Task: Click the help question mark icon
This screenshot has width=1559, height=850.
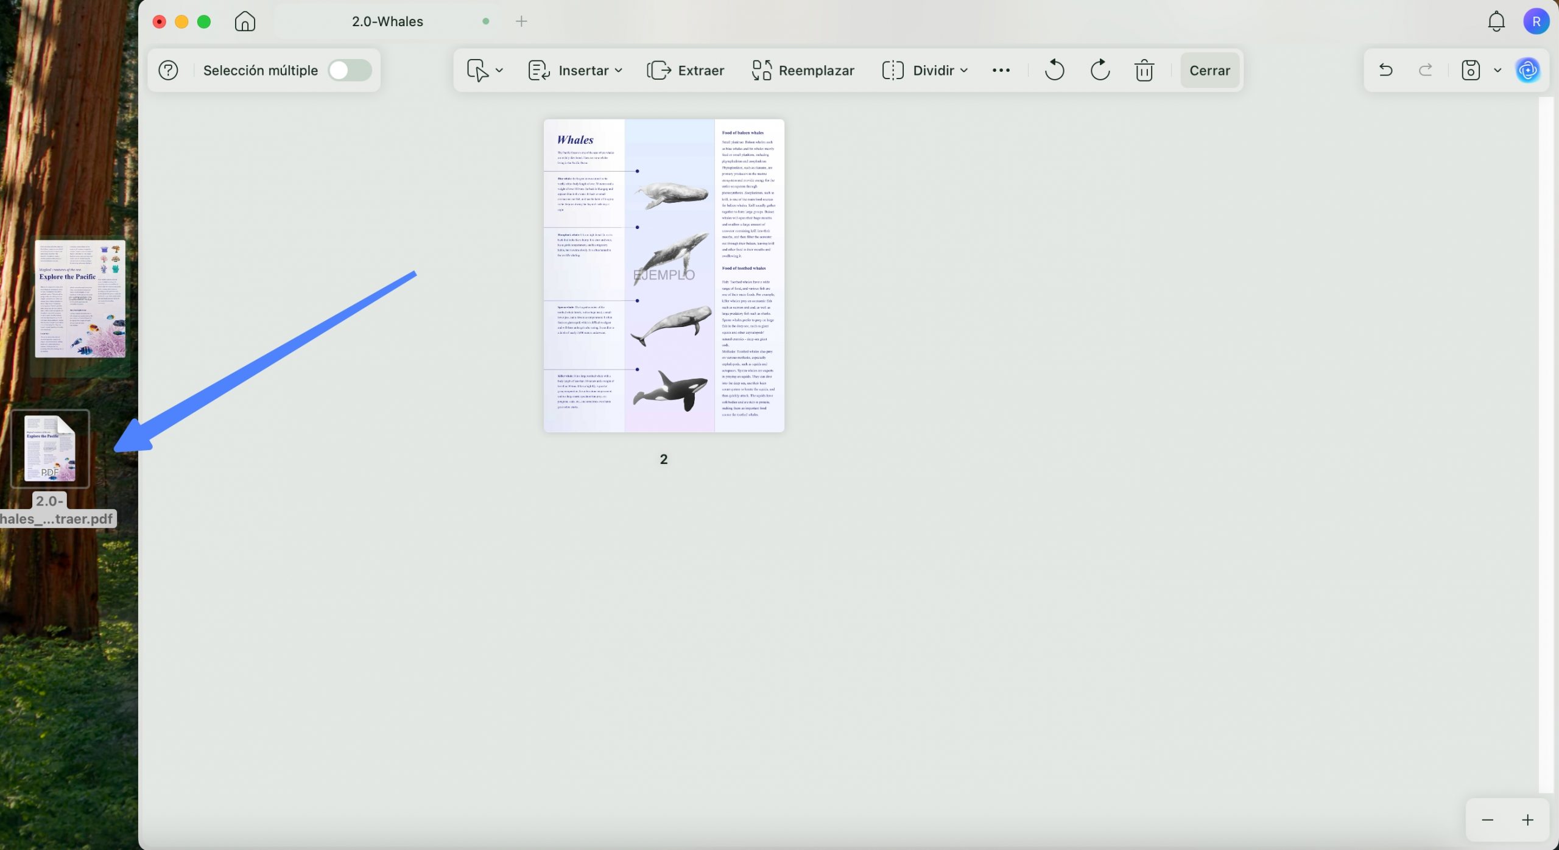Action: (x=168, y=70)
